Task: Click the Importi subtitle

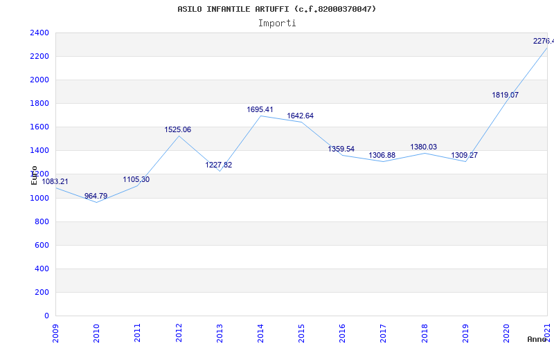Action: (277, 24)
